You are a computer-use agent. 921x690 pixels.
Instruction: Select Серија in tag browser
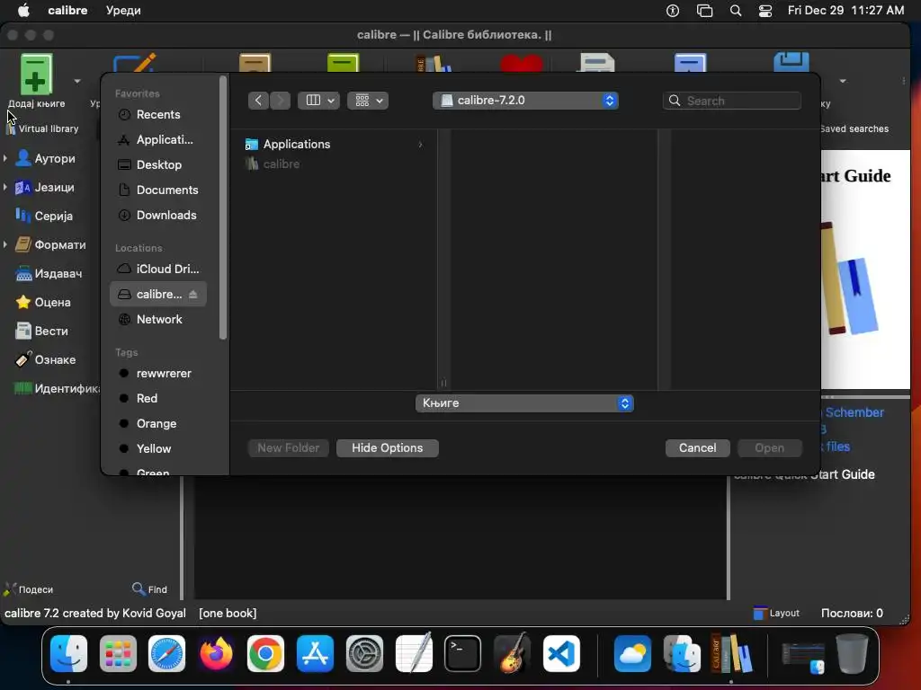click(44, 216)
